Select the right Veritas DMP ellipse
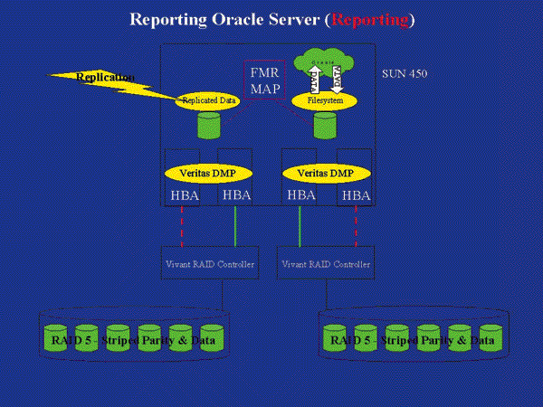This screenshot has height=407, width=543. 326,173
